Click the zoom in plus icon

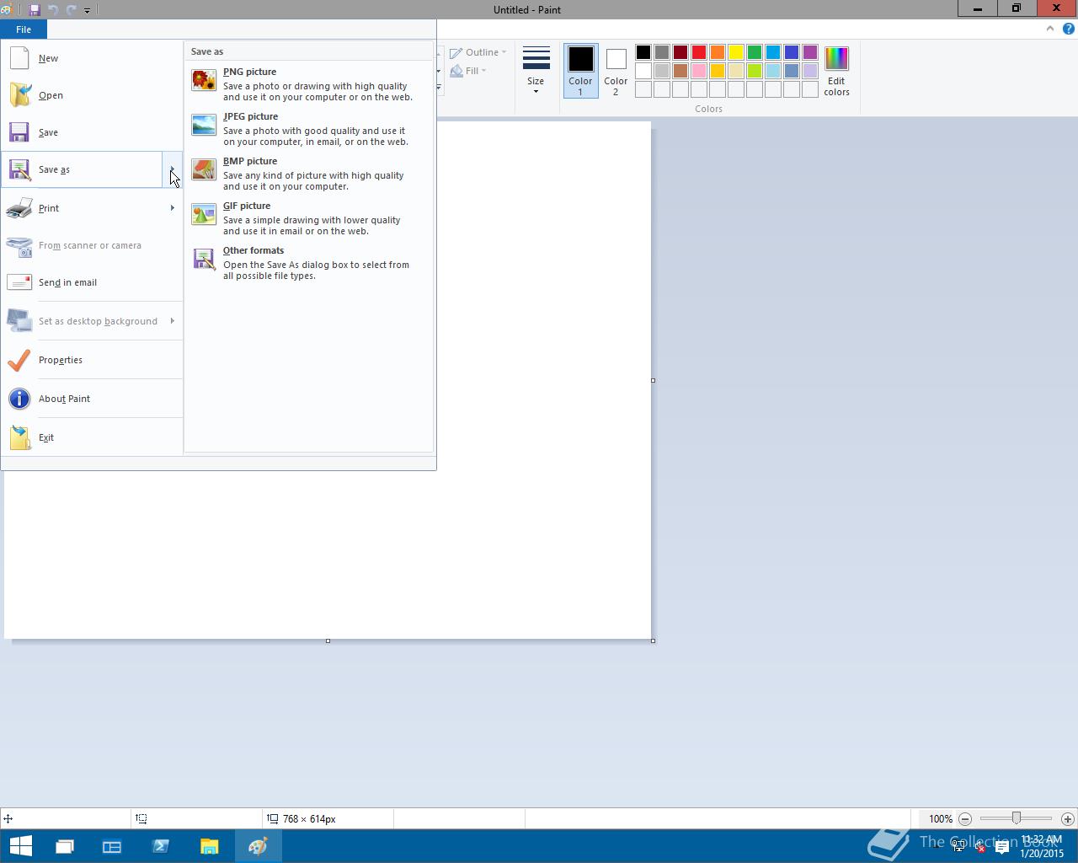(1067, 818)
